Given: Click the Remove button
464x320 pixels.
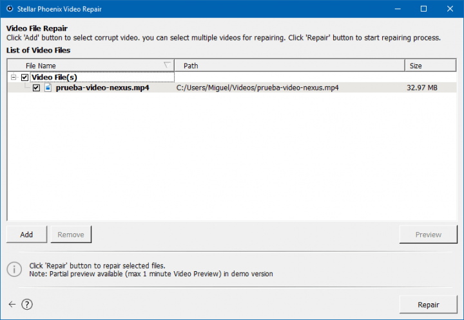Looking at the screenshot, I should [71, 235].
